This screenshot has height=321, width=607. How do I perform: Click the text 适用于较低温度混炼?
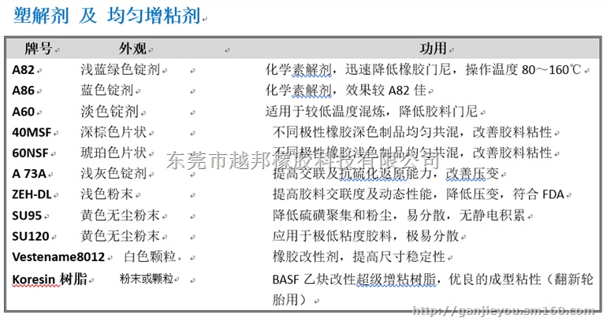(325, 112)
